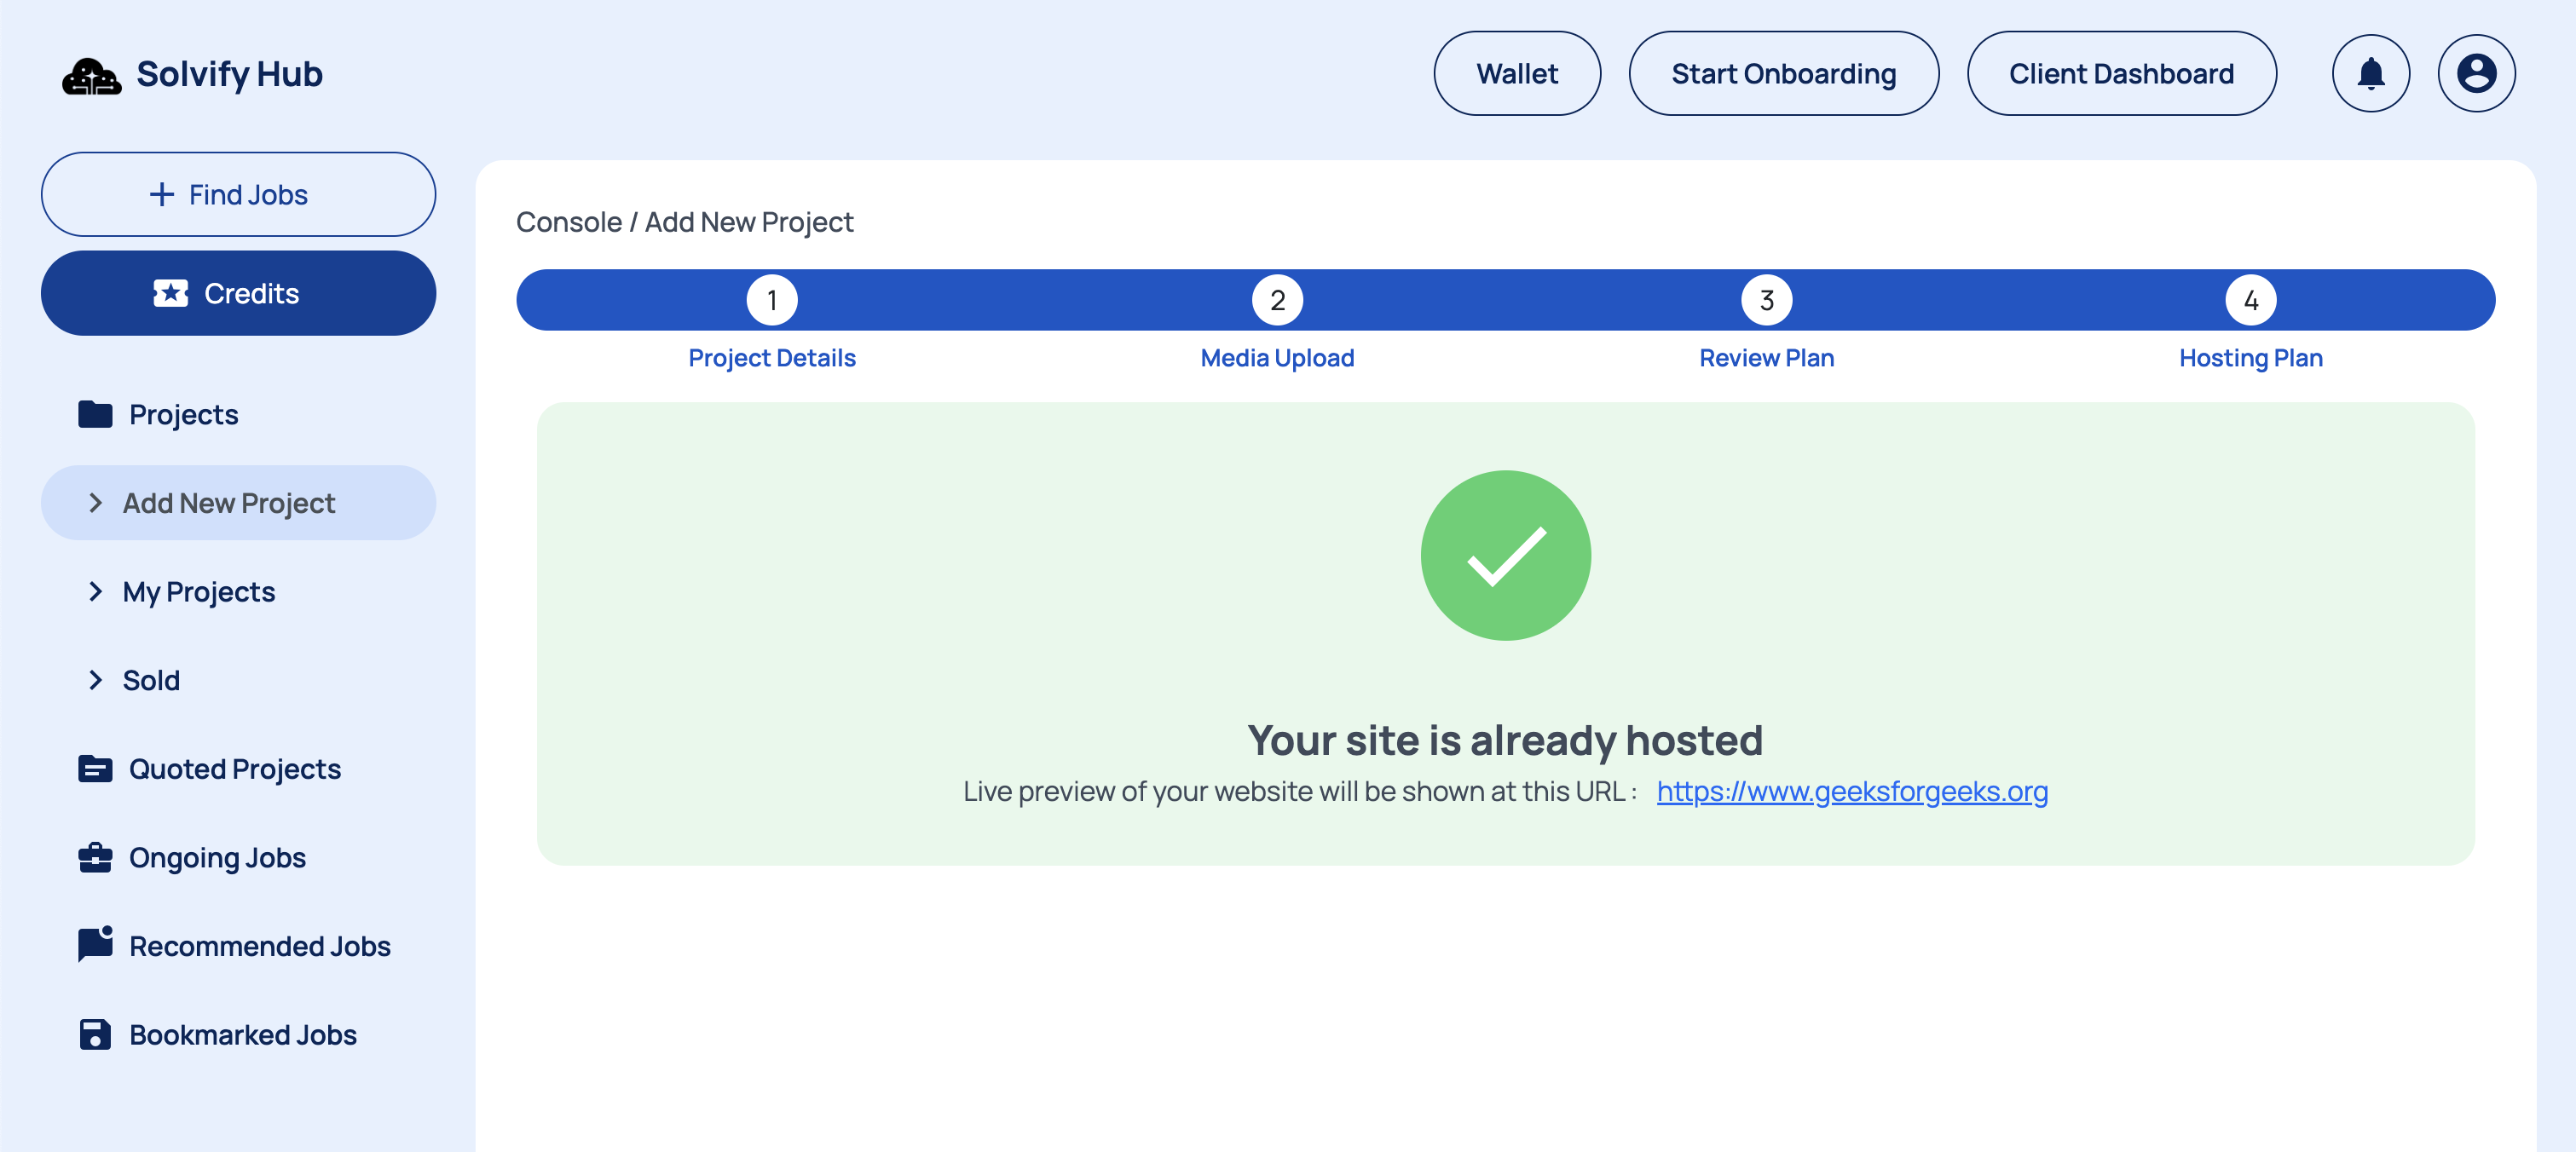Open the Credits button

[x=238, y=293]
